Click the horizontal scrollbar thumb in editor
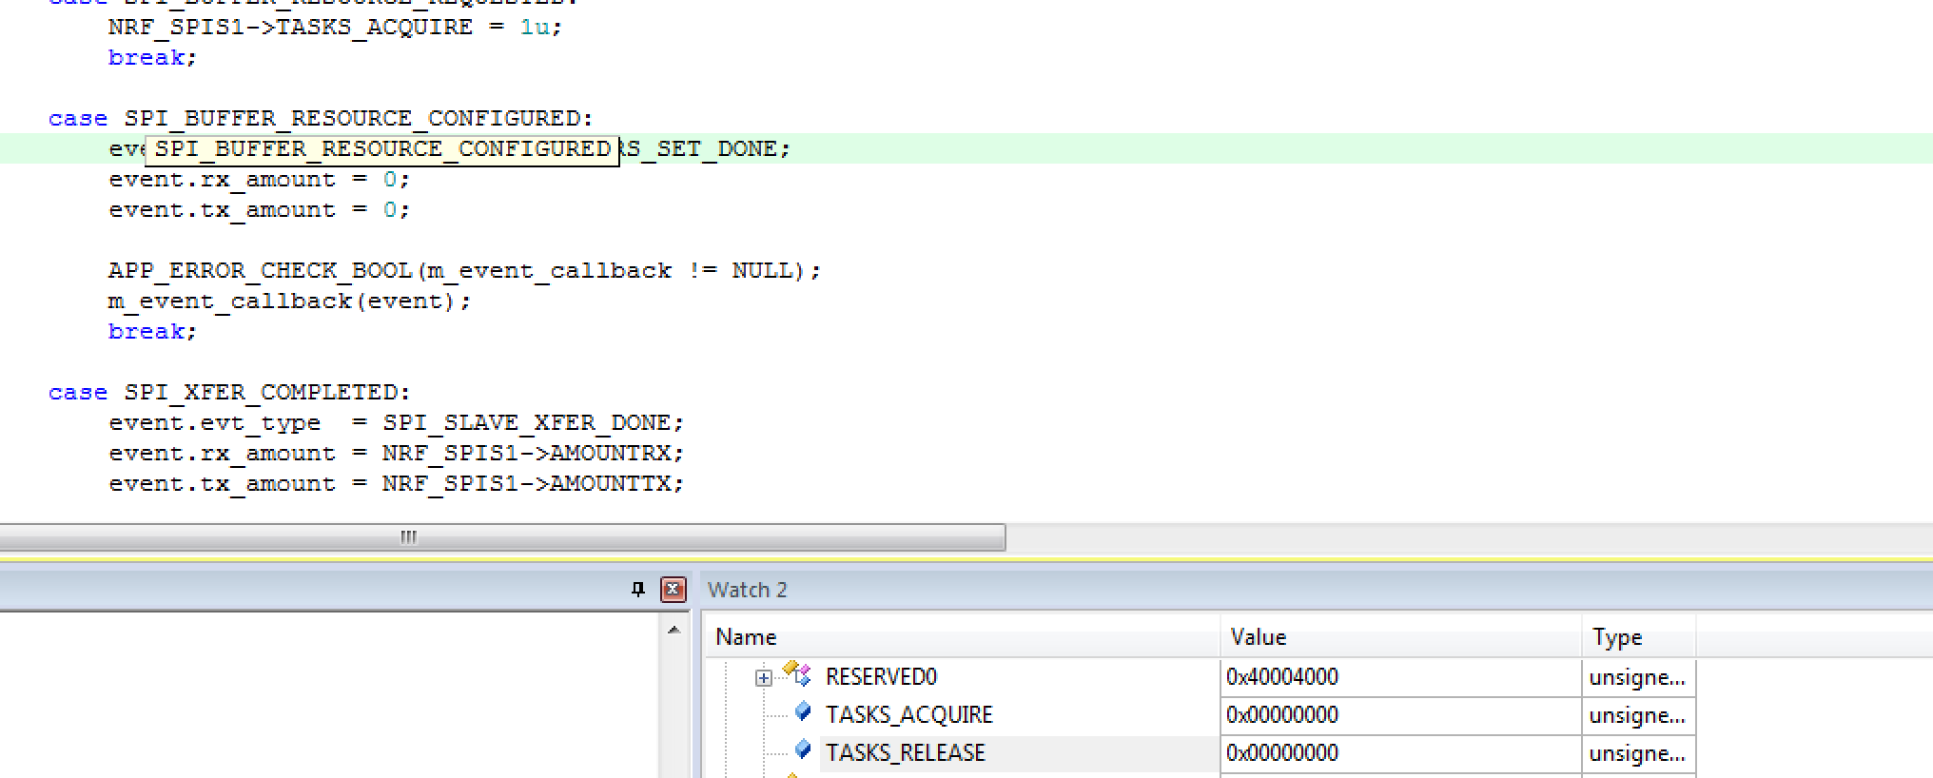This screenshot has height=778, width=1933. pos(502,536)
